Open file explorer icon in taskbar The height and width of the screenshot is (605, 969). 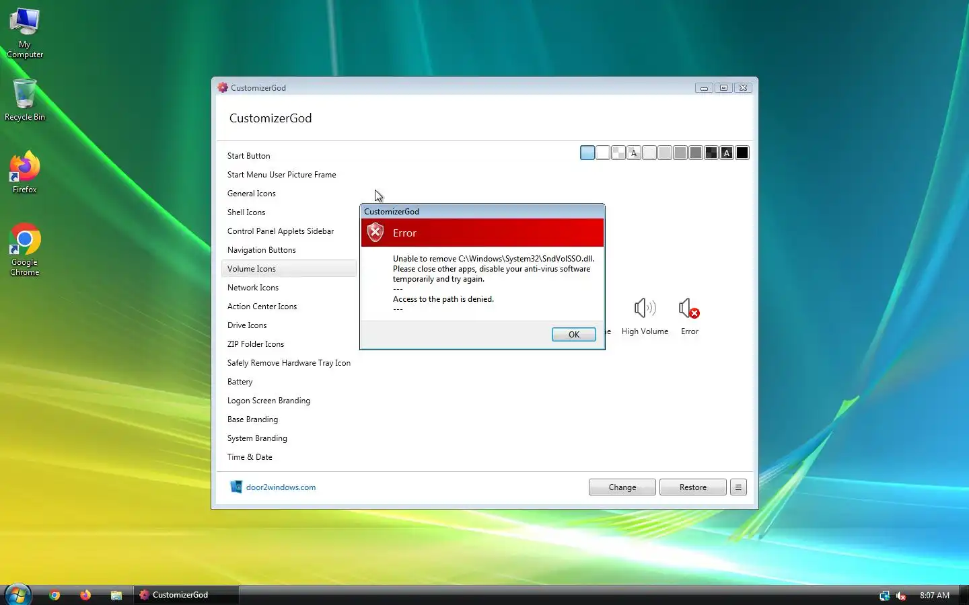click(x=116, y=595)
